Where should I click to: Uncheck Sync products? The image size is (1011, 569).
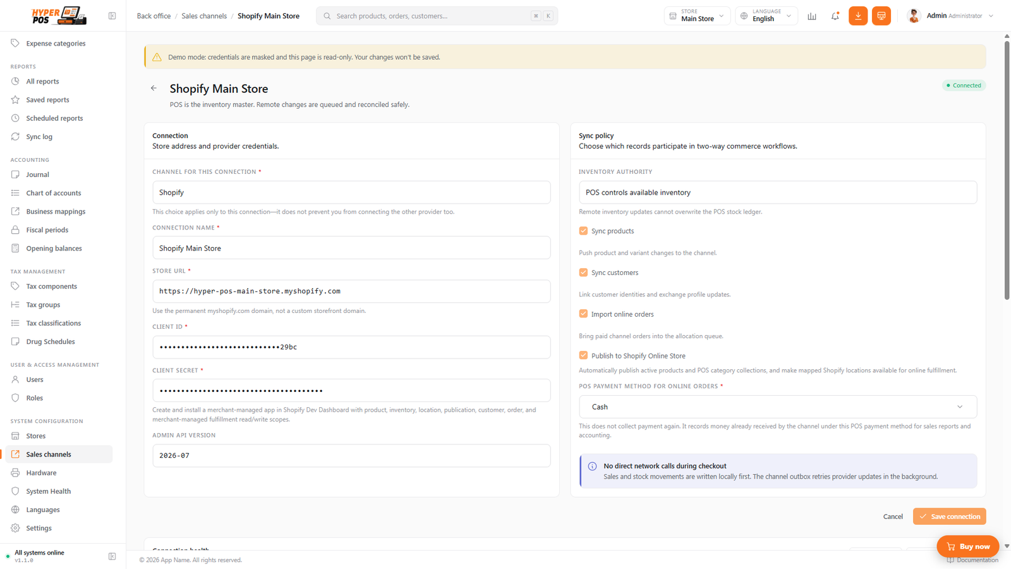[x=583, y=231]
